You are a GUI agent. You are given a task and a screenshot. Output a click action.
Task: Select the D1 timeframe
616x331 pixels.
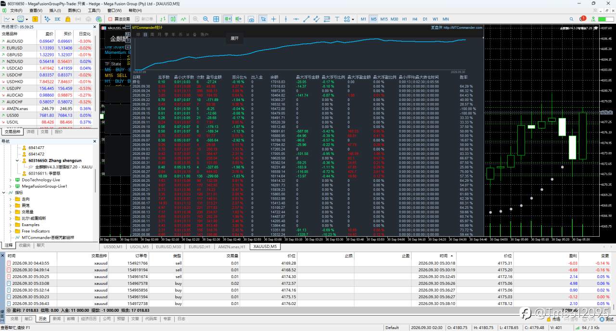point(425,19)
